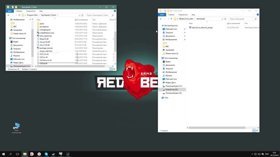The image size is (280, 157).
Task: Switch to details view in teamspeak window
Action: 254,131
